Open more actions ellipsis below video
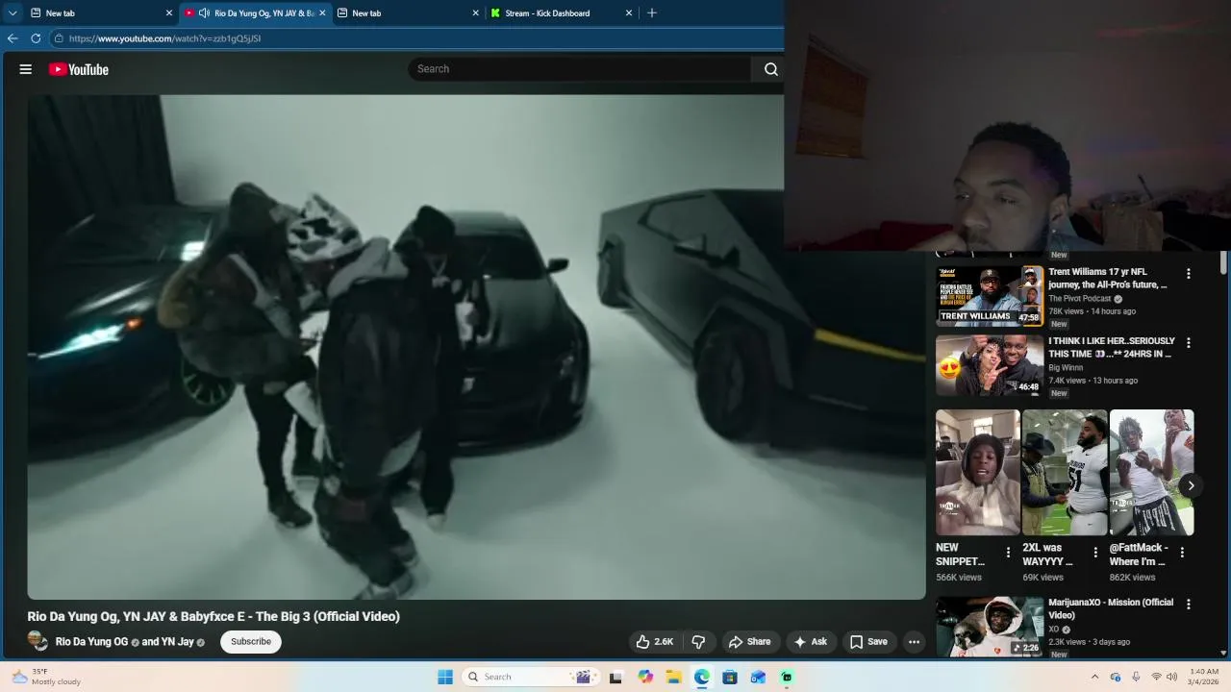The width and height of the screenshot is (1231, 692). [914, 642]
